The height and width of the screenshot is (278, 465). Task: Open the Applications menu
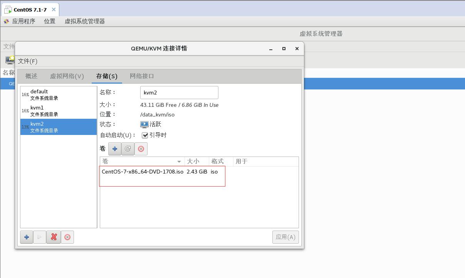(x=24, y=21)
